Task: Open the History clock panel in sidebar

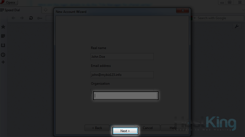Action: coord(3,55)
